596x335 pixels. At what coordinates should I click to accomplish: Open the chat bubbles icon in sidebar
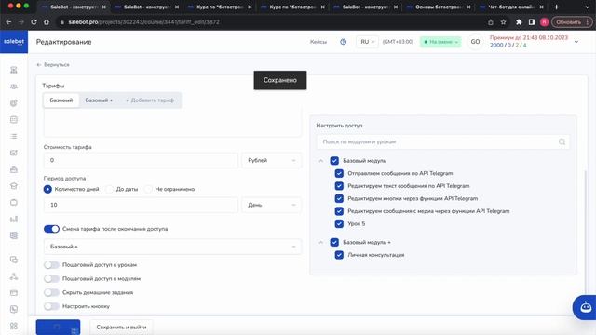(14, 260)
